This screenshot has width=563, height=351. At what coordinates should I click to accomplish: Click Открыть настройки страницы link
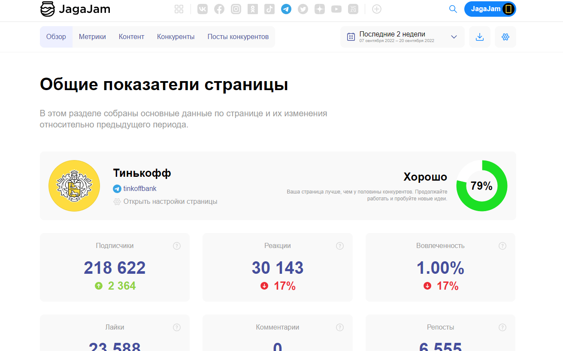(170, 202)
